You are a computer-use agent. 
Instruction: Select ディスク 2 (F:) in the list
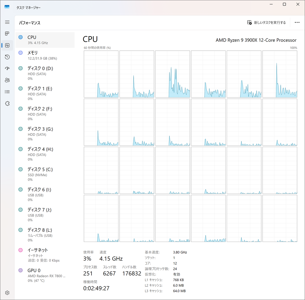tap(45, 114)
